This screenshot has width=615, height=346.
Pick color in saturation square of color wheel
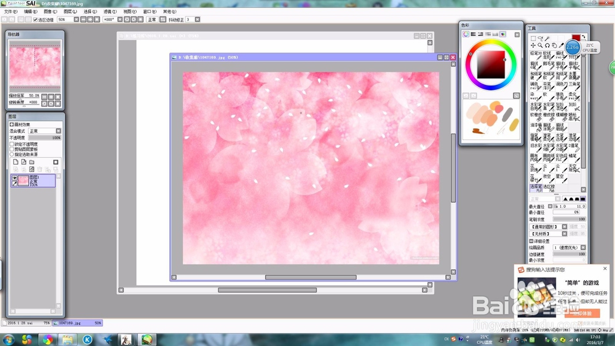[491, 65]
